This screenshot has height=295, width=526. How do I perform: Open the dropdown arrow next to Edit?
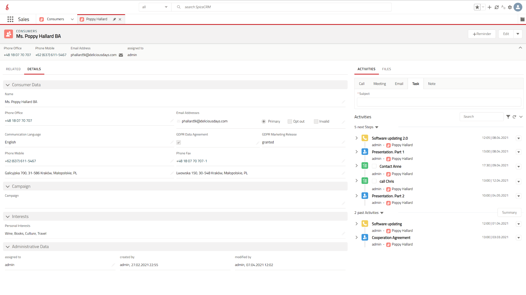point(518,34)
